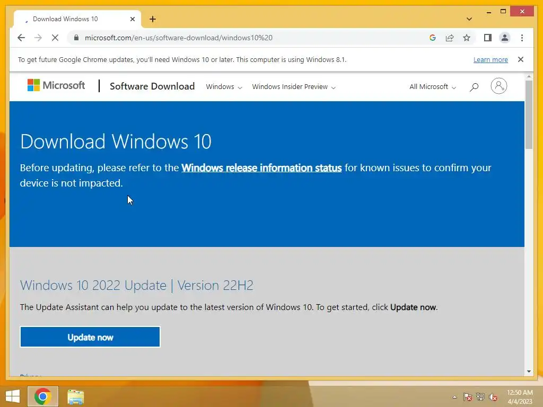Click the Download Windows 10 heading
Image resolution: width=543 pixels, height=407 pixels.
click(116, 141)
